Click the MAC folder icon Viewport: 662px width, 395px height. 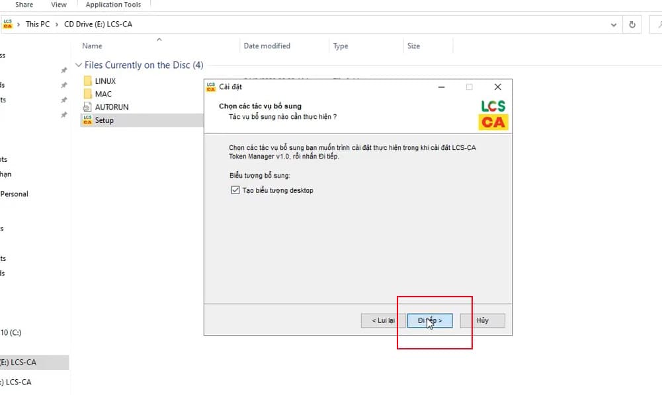coord(87,94)
